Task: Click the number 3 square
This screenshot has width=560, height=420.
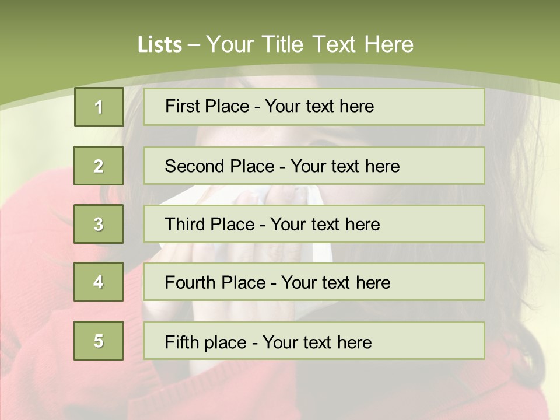Action: pyautogui.click(x=99, y=224)
